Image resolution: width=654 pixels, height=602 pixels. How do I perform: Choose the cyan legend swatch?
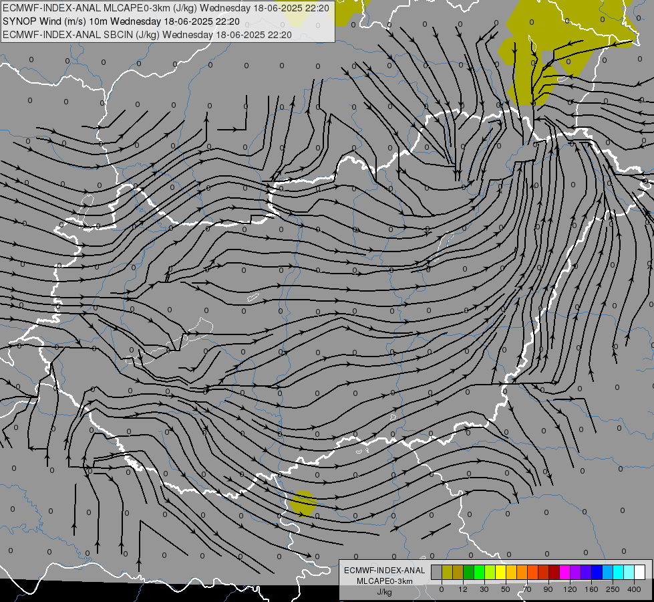618,572
